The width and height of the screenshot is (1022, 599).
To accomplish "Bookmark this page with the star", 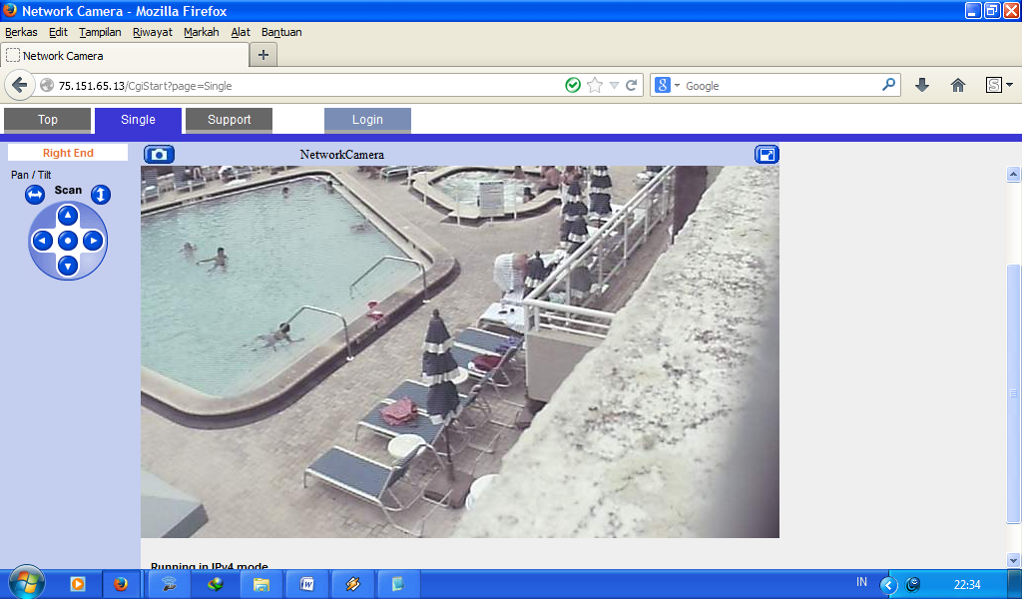I will tap(595, 86).
